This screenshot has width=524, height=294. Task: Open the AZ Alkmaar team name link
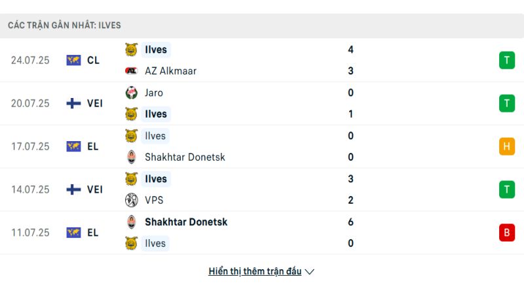pos(170,71)
